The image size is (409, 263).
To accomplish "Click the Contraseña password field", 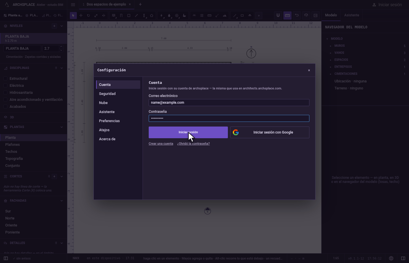I will pyautogui.click(x=229, y=118).
